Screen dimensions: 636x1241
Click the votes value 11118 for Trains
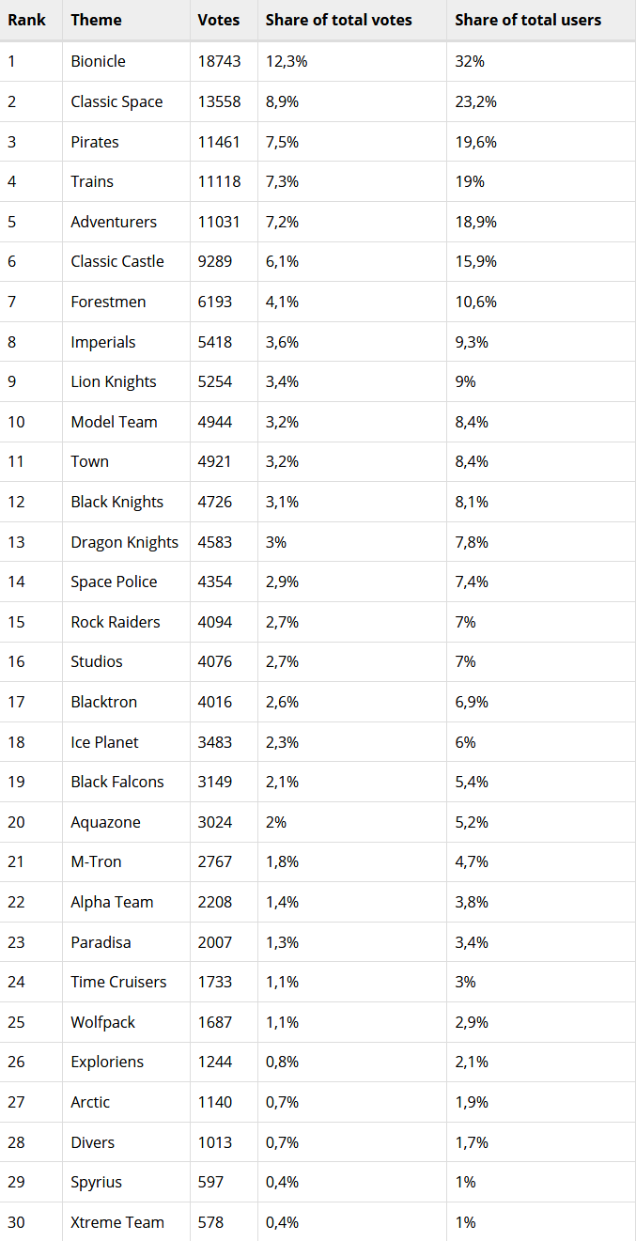click(219, 181)
